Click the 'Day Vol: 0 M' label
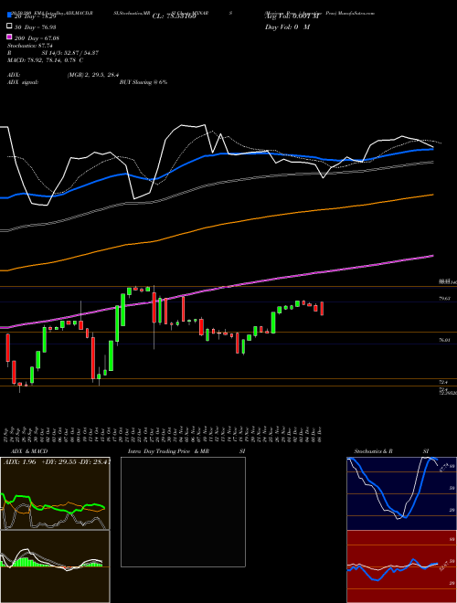This screenshot has width=457, height=603. (x=287, y=26)
